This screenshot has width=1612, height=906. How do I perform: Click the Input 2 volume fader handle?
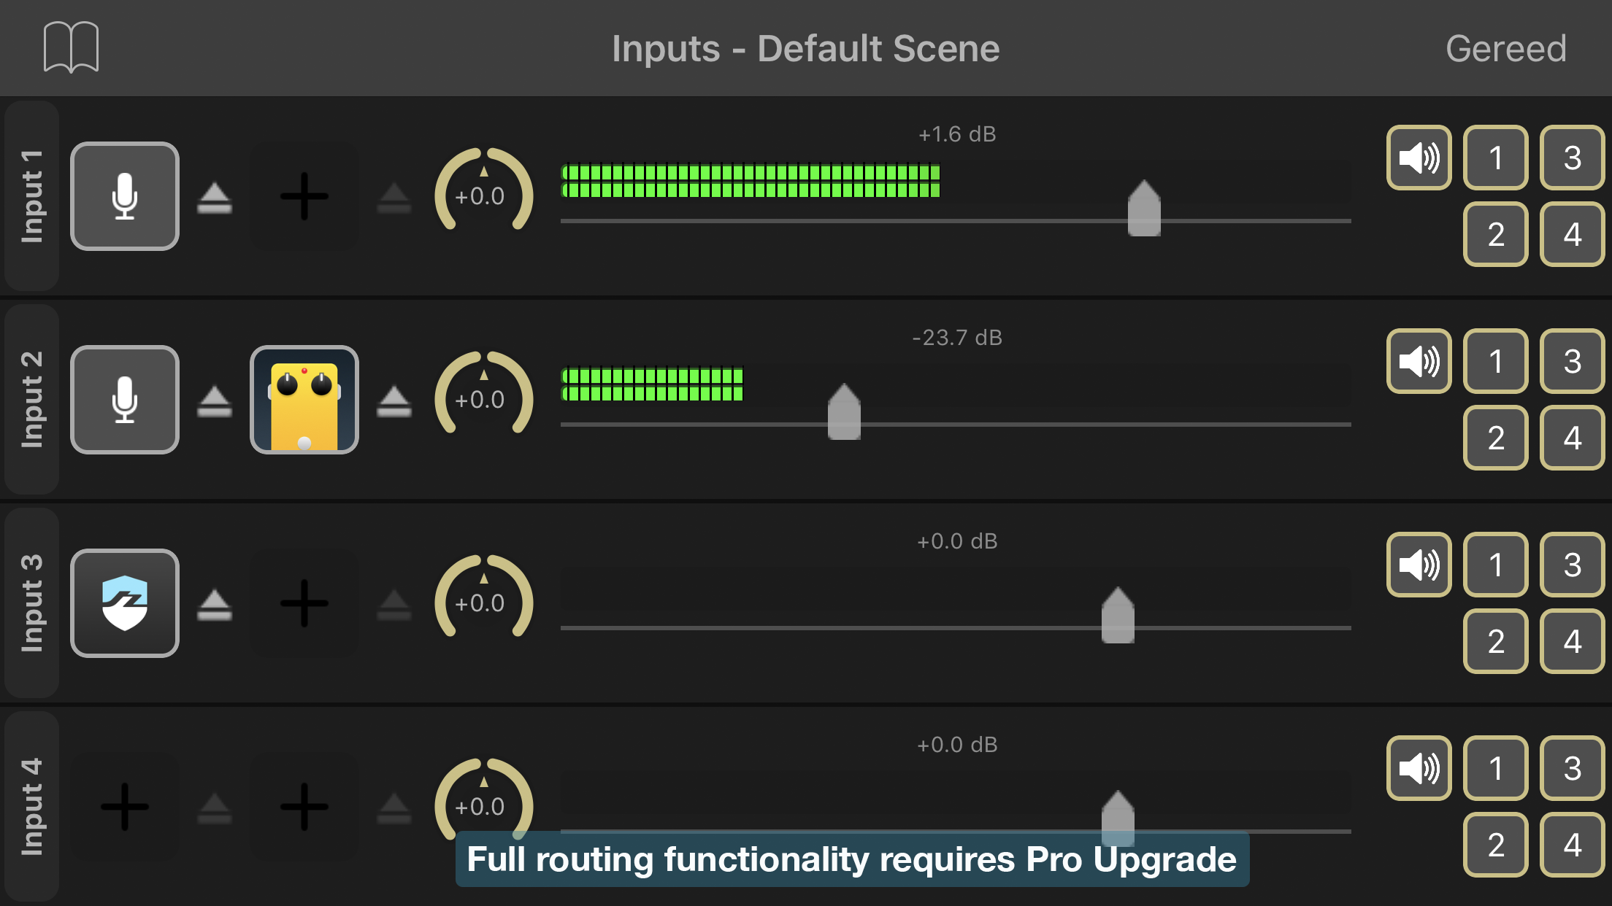pos(844,411)
